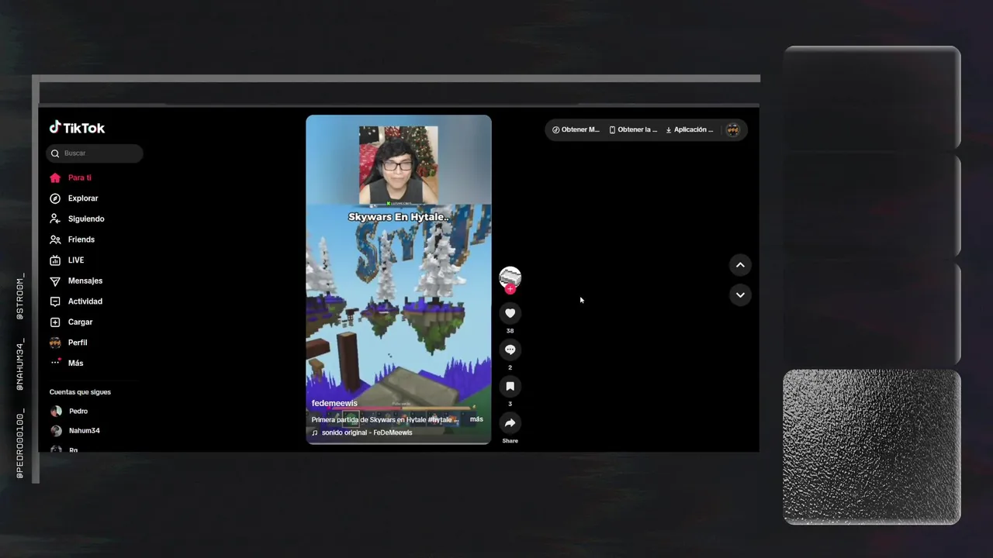Click the Friends people icon
993x558 pixels.
[55, 239]
